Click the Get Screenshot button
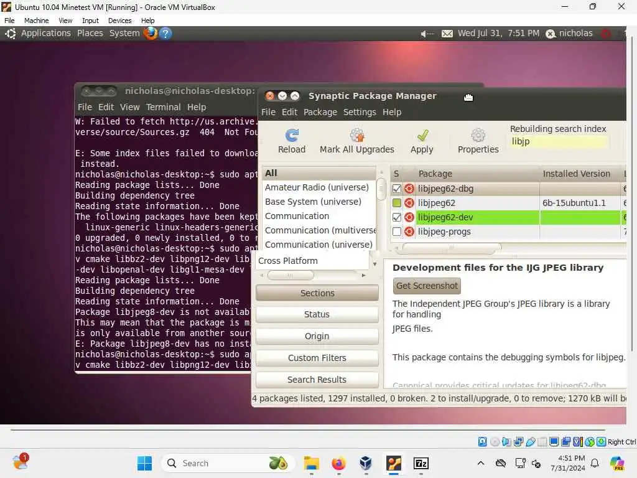637x478 pixels. tap(427, 286)
